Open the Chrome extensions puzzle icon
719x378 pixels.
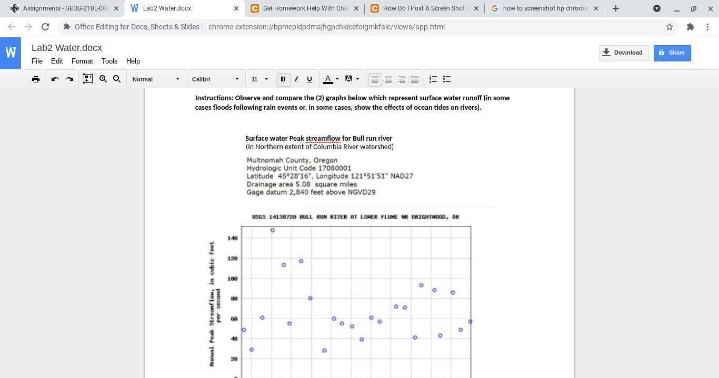[691, 27]
